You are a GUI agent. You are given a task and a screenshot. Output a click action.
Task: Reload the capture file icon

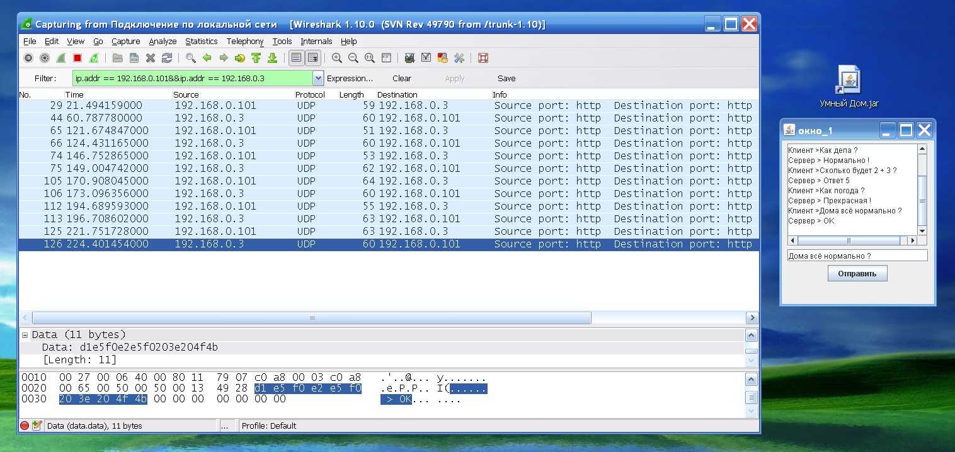tap(167, 58)
